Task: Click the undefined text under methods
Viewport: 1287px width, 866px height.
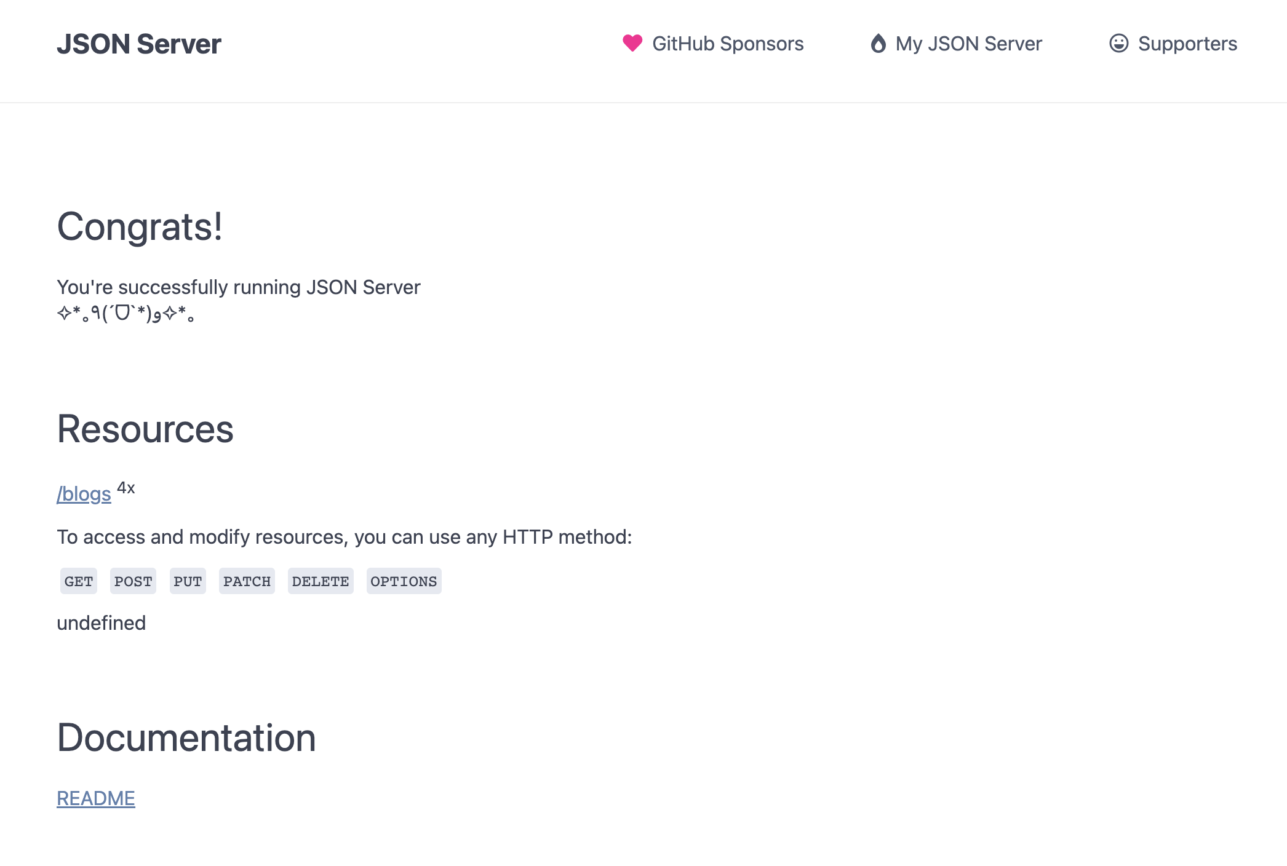Action: 102,623
